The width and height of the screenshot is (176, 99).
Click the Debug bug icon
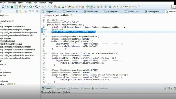point(24,7)
